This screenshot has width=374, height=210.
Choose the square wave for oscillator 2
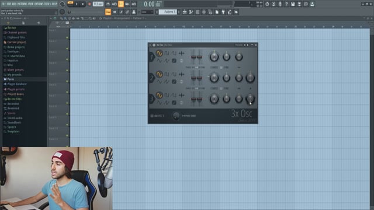click(x=167, y=74)
